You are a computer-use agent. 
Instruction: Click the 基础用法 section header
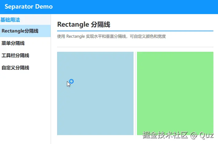pos(10,20)
